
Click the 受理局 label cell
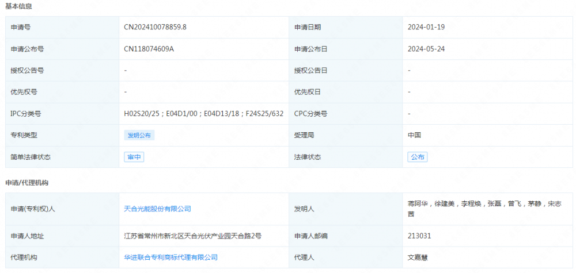[346, 135]
